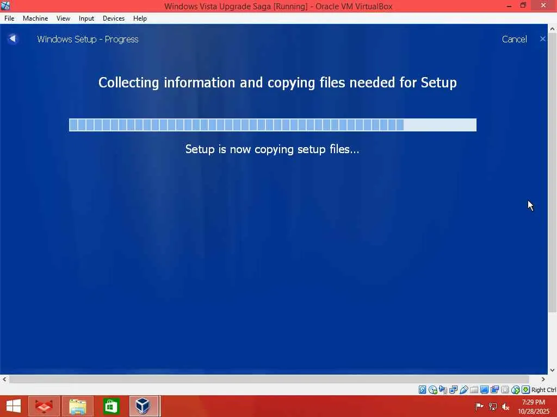Launch the Windows Store taskbar icon
This screenshot has width=557, height=417.
tap(111, 406)
